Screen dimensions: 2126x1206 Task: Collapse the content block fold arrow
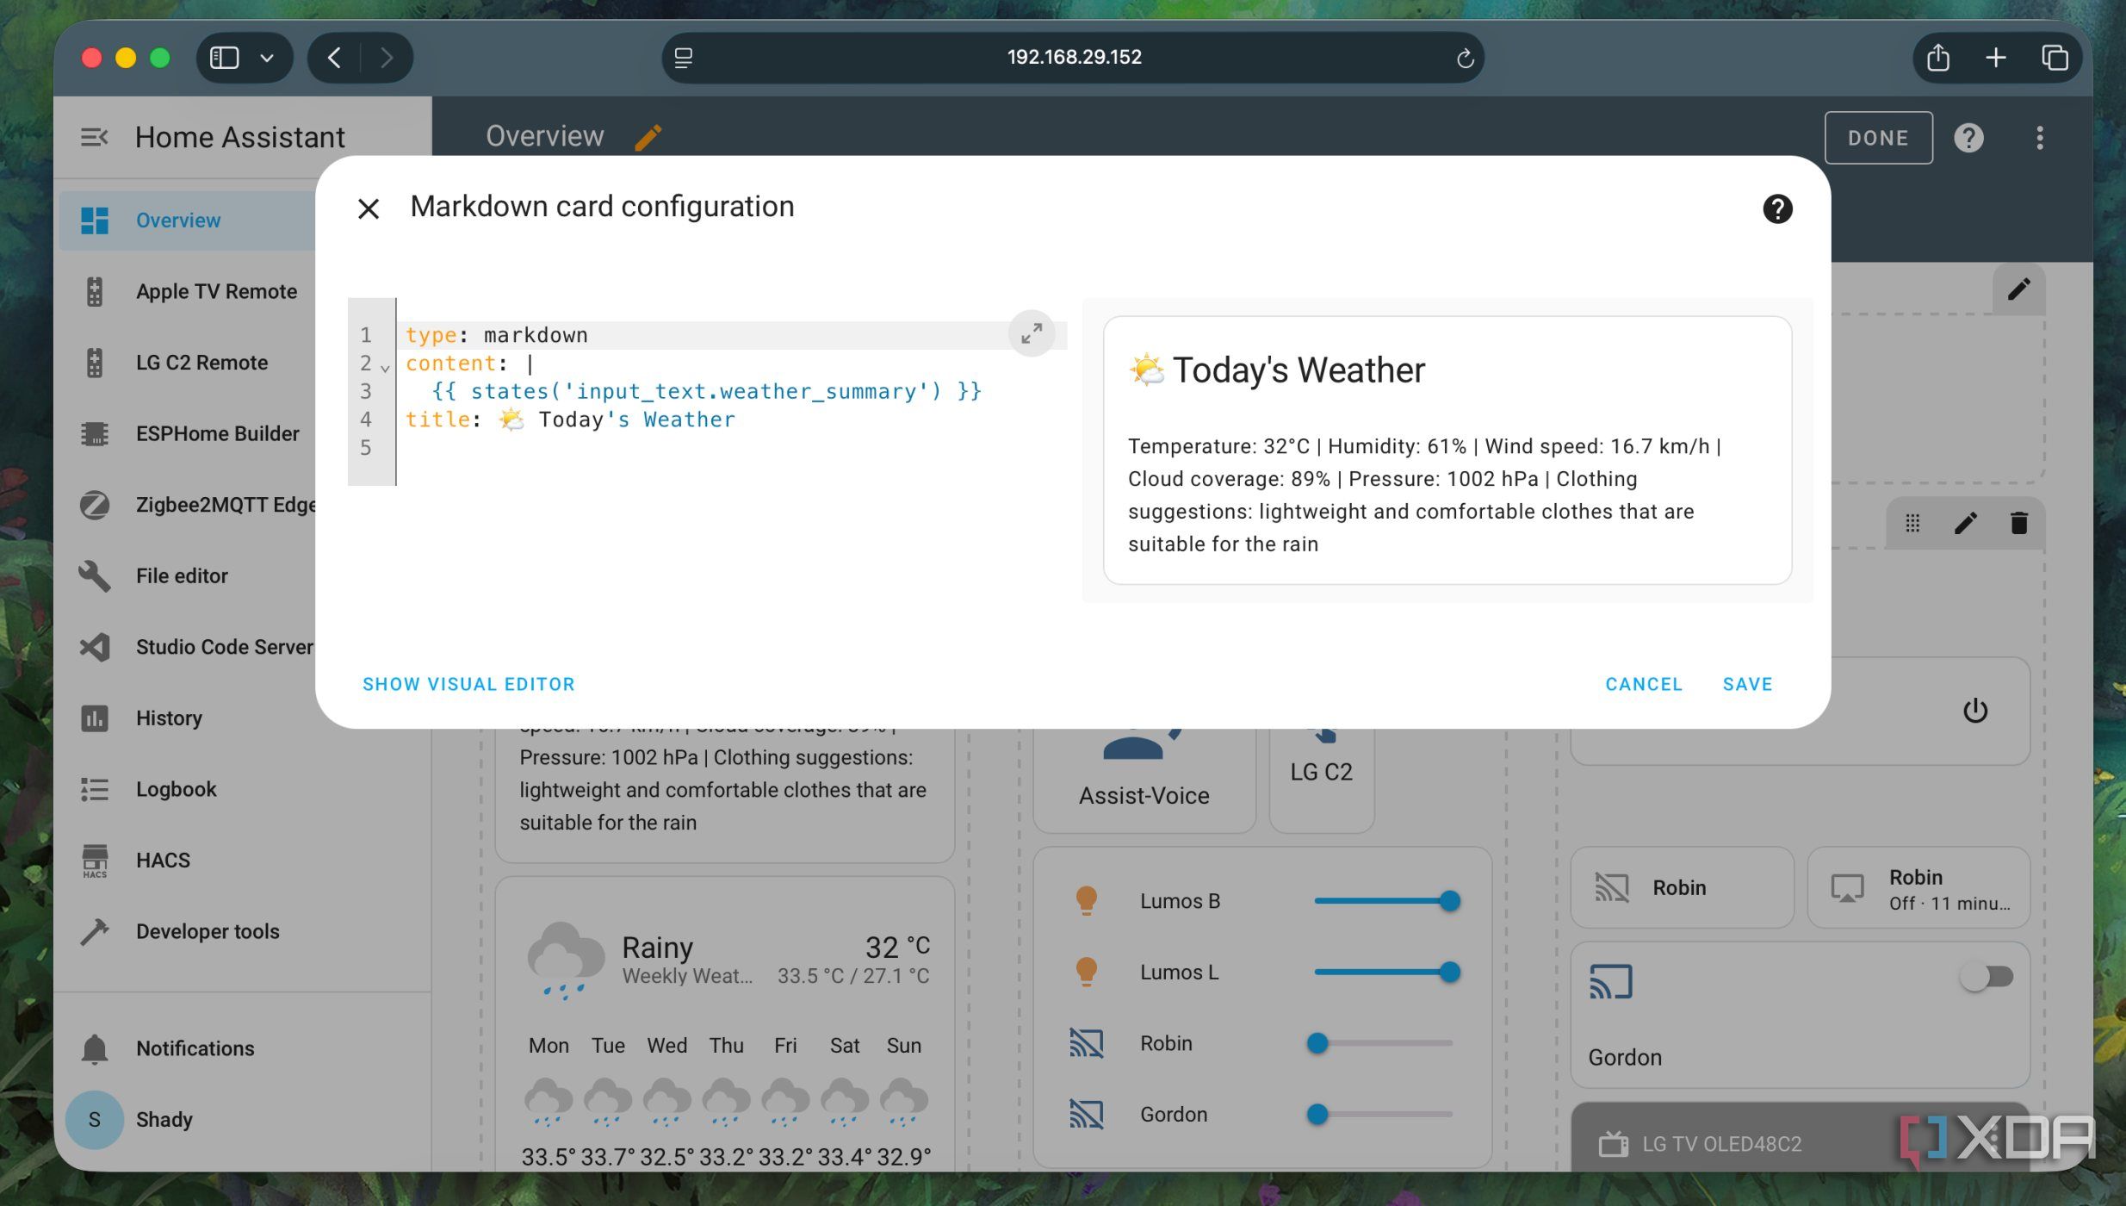click(x=385, y=368)
